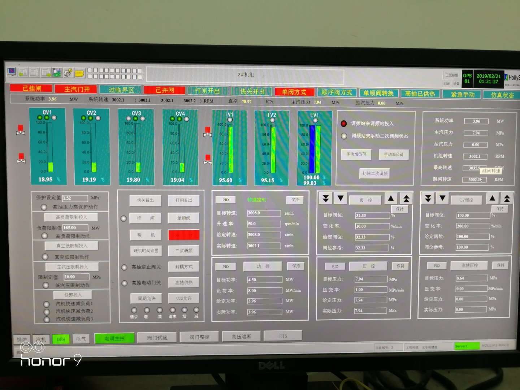This screenshot has height=390, width=520.
Task: Open the ETS tab
Action: tap(283, 336)
